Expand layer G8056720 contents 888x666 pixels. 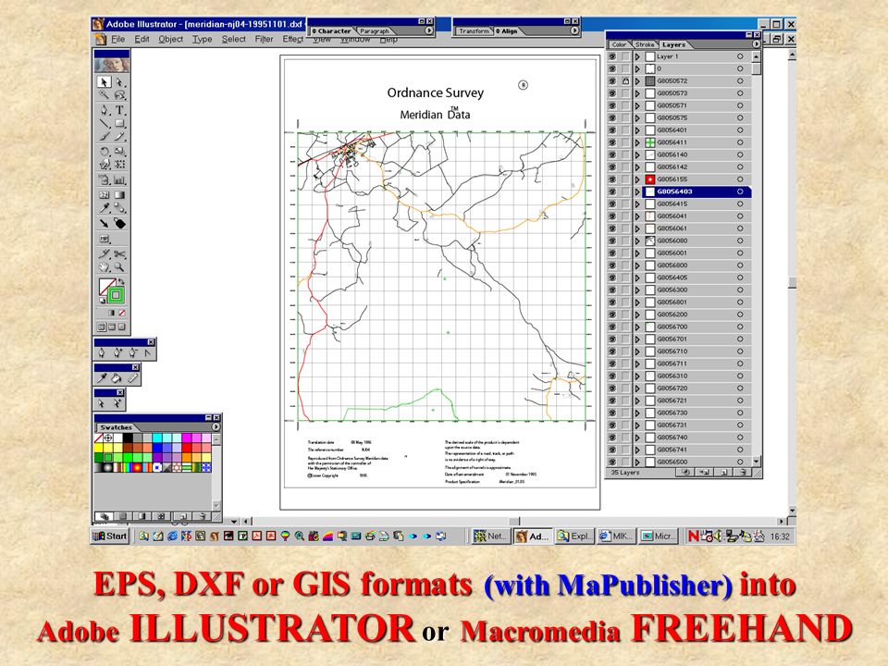637,388
